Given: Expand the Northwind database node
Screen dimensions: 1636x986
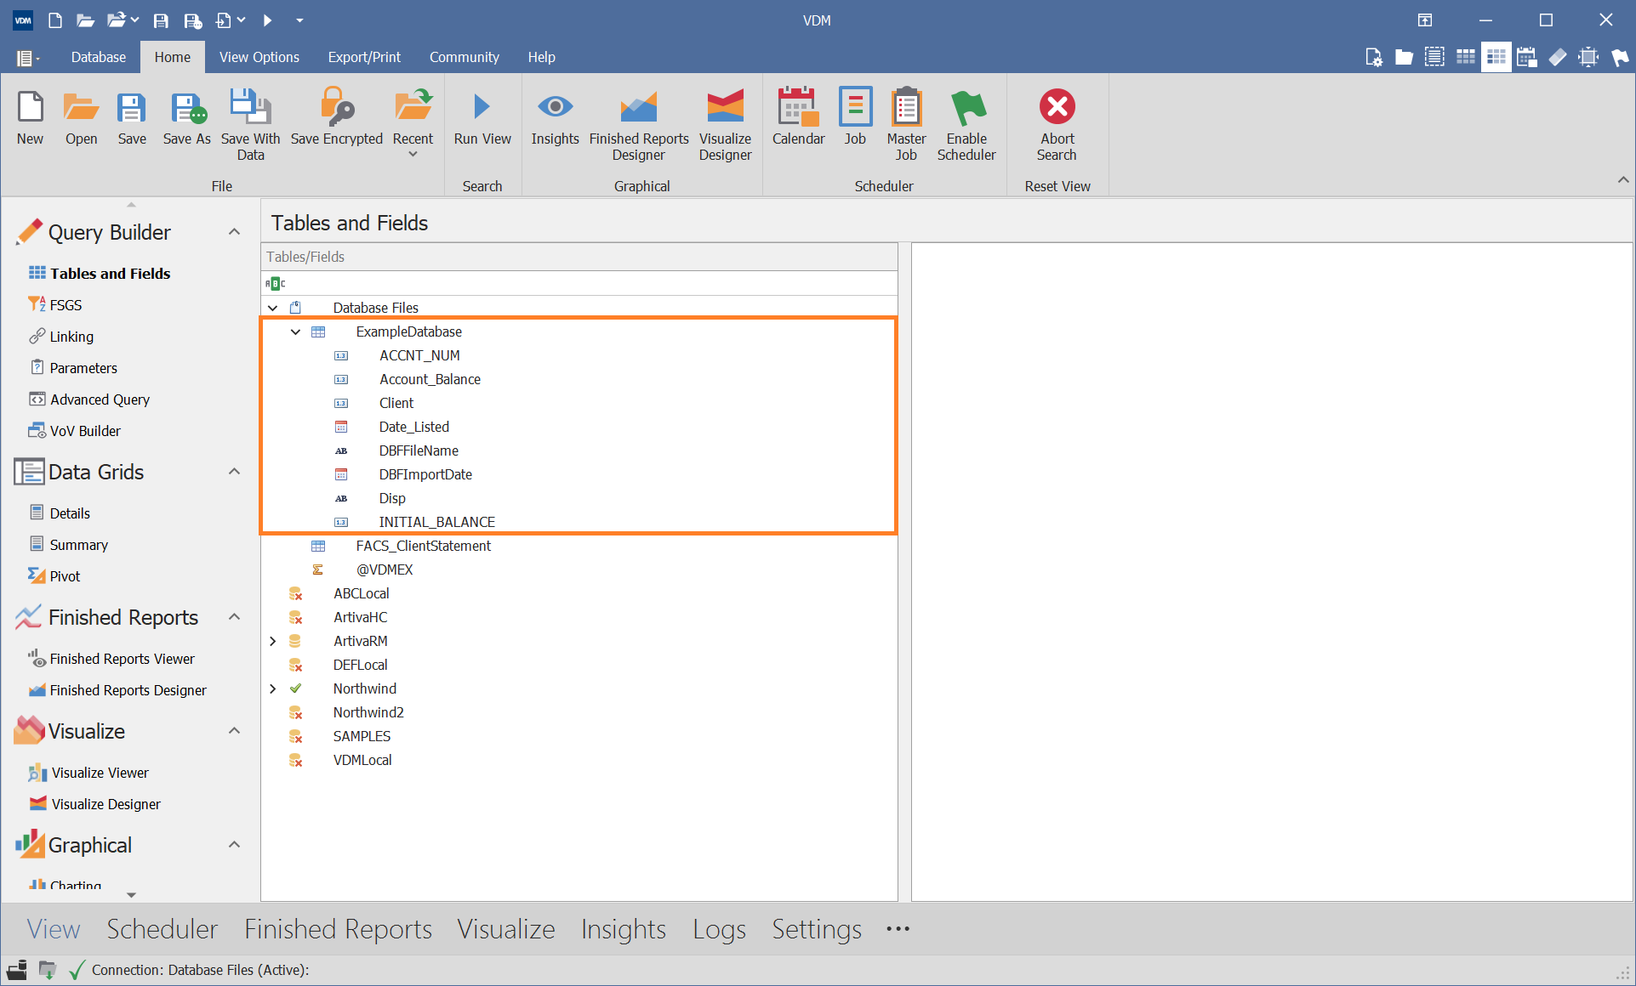Looking at the screenshot, I should [272, 688].
